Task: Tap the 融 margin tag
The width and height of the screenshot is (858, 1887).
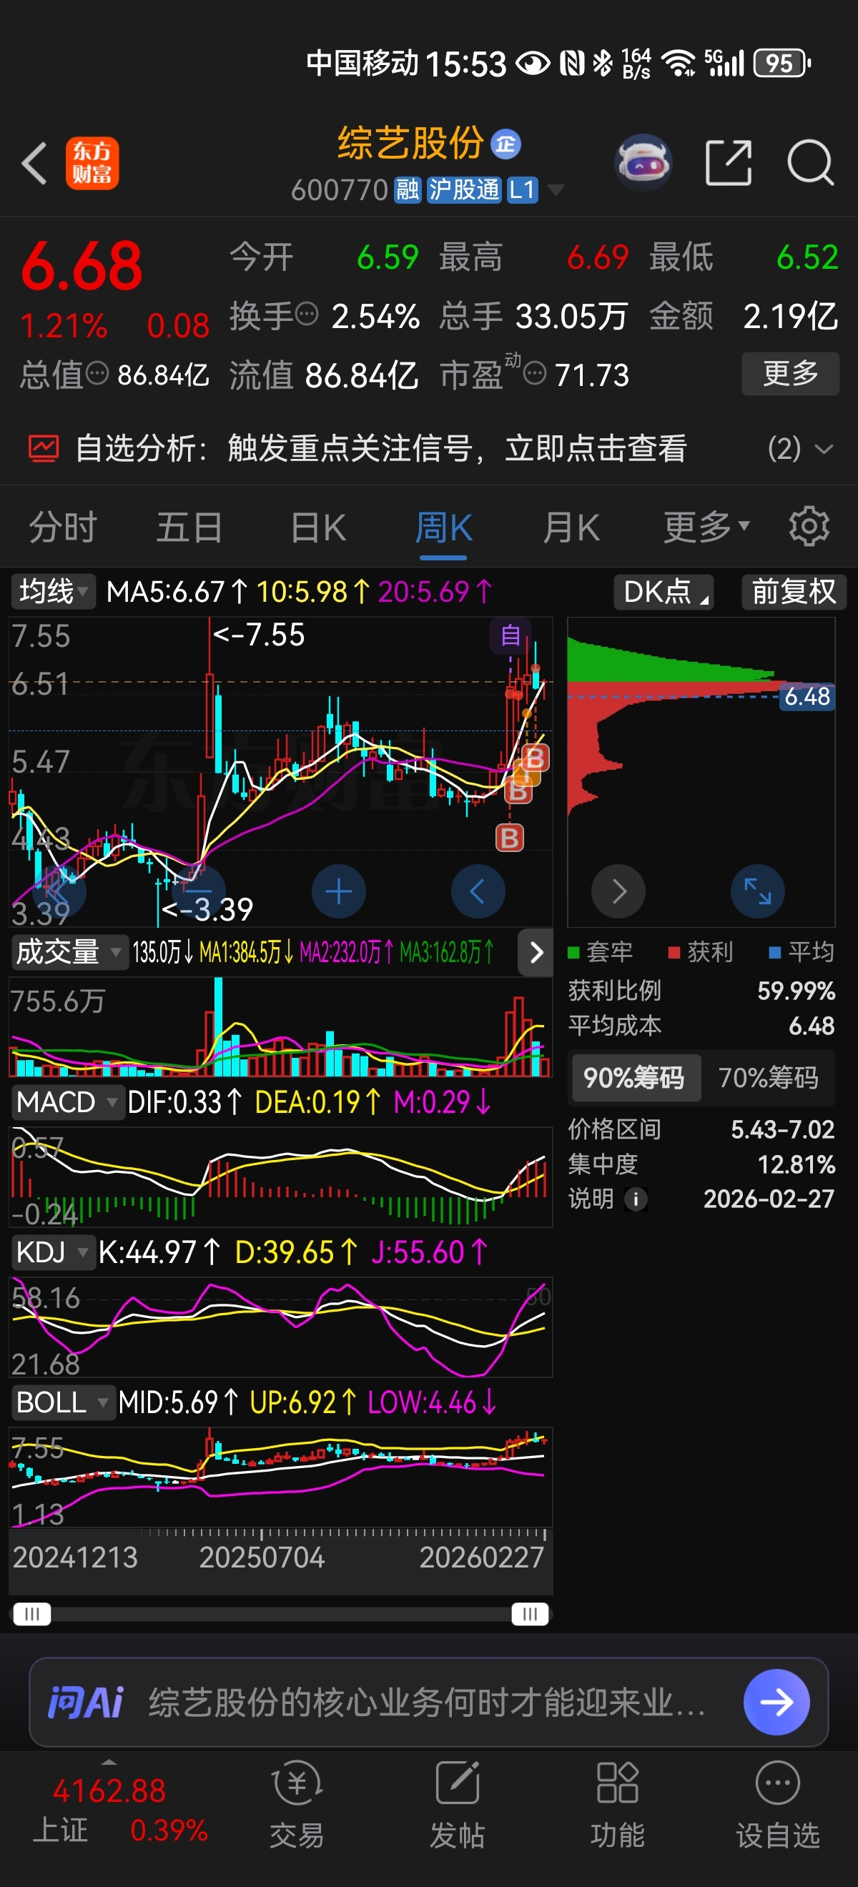Action: click(408, 190)
